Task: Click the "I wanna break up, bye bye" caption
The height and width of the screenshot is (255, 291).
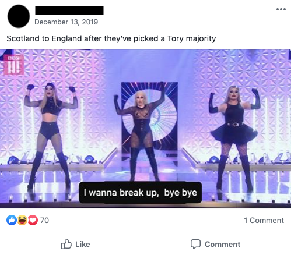Action: click(x=141, y=193)
